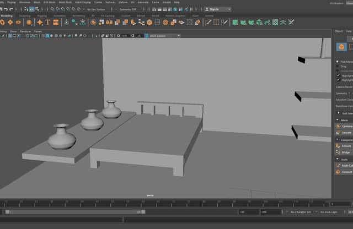Collapse the Mesh section
The image size is (353, 229).
coord(337,120)
